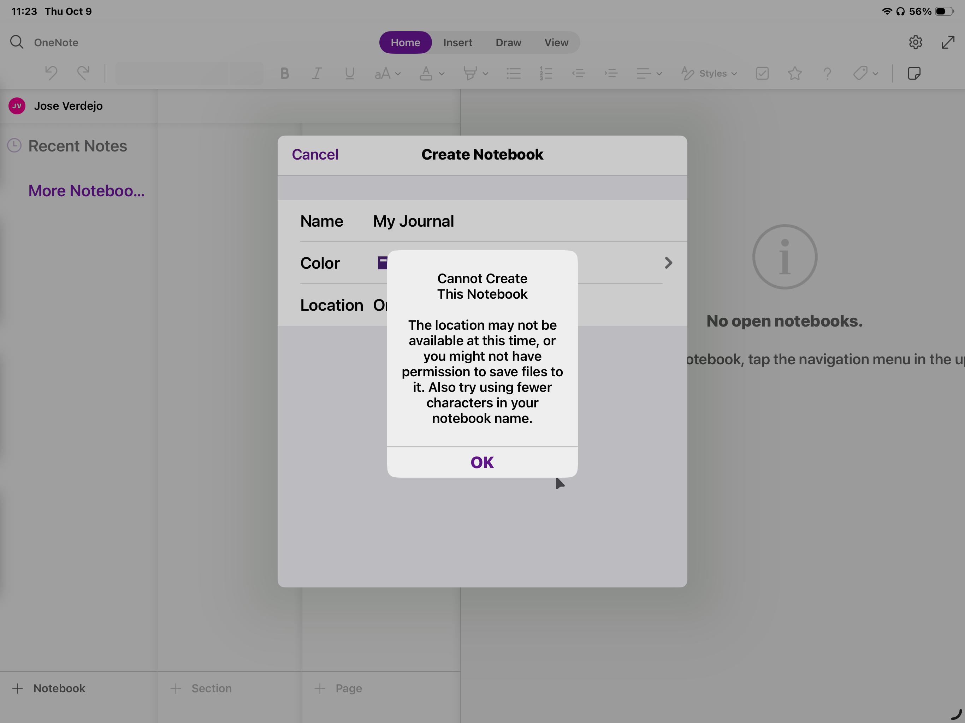Expand the Styles dropdown
This screenshot has height=723, width=965.
tap(710, 73)
